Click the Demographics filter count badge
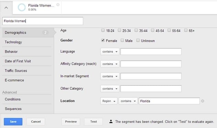This screenshot has width=217, height=128. click(x=45, y=32)
